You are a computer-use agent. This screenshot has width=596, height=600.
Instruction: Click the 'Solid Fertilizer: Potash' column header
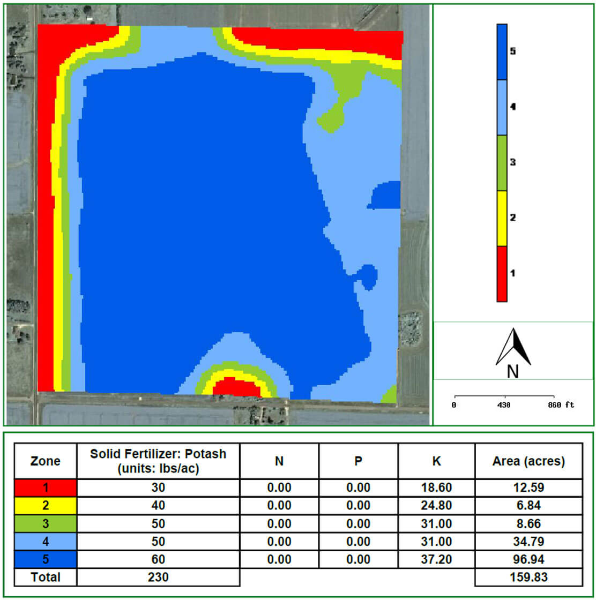[158, 461]
